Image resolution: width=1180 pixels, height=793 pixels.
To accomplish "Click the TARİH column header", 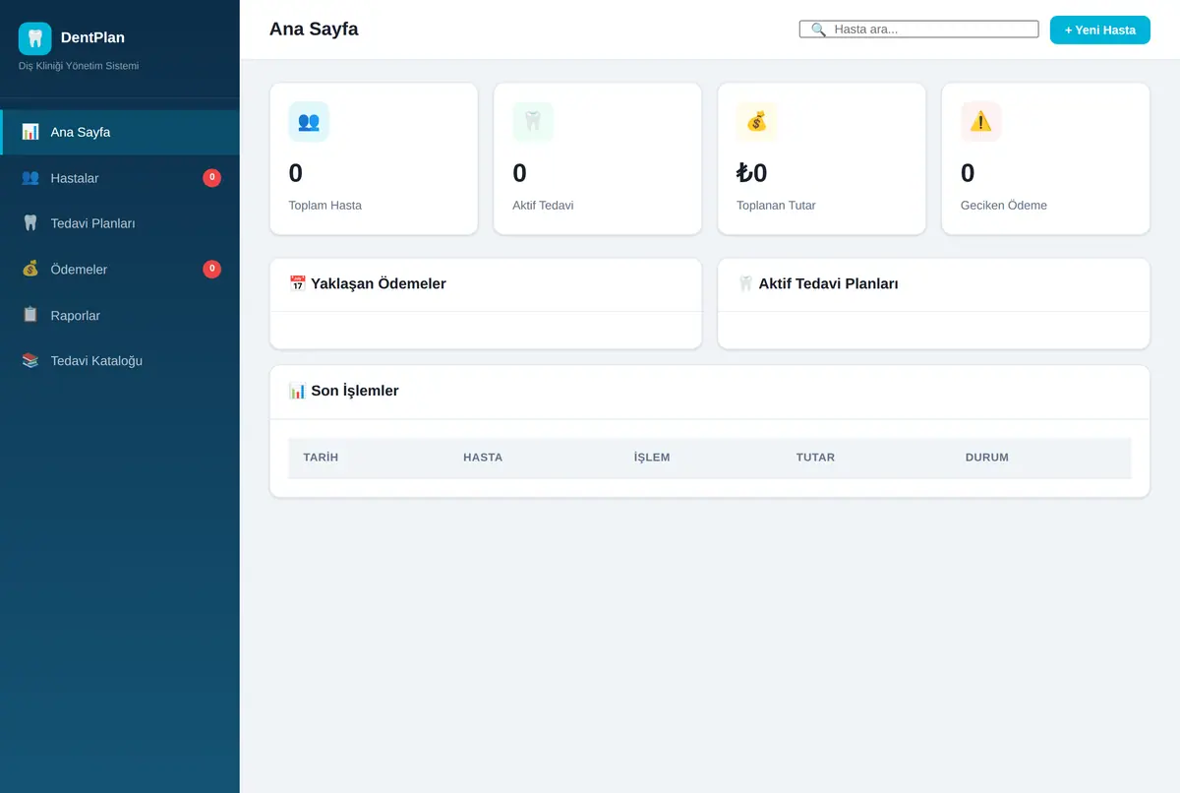I will click(x=321, y=457).
